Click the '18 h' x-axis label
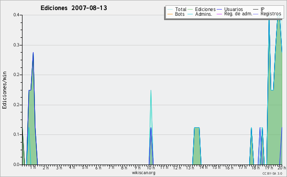 pos(255,167)
